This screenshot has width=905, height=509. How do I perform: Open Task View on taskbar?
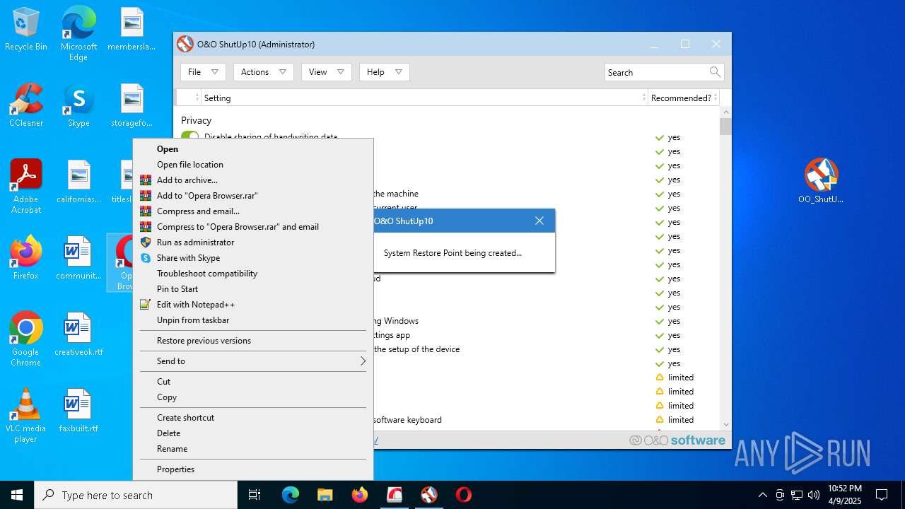tap(255, 495)
